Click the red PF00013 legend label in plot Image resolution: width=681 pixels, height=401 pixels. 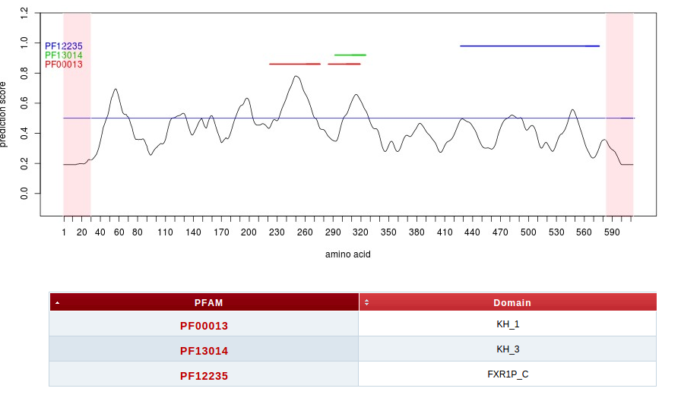(x=64, y=65)
